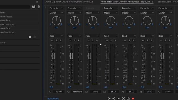178x100 pixels.
Task: Open SFX 3 Read automation dropdown
Action: pyautogui.click(x=147, y=36)
